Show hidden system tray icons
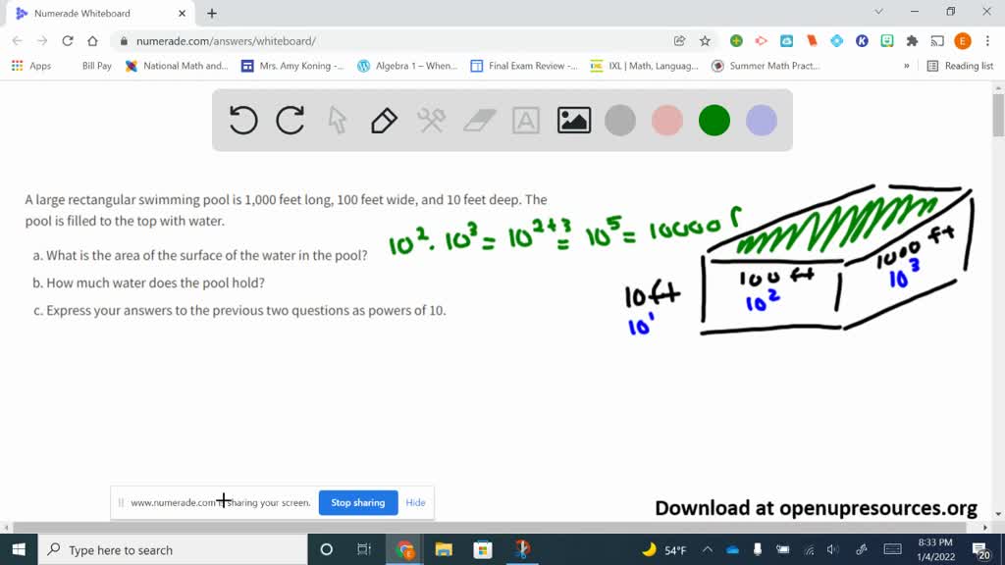 coord(708,549)
